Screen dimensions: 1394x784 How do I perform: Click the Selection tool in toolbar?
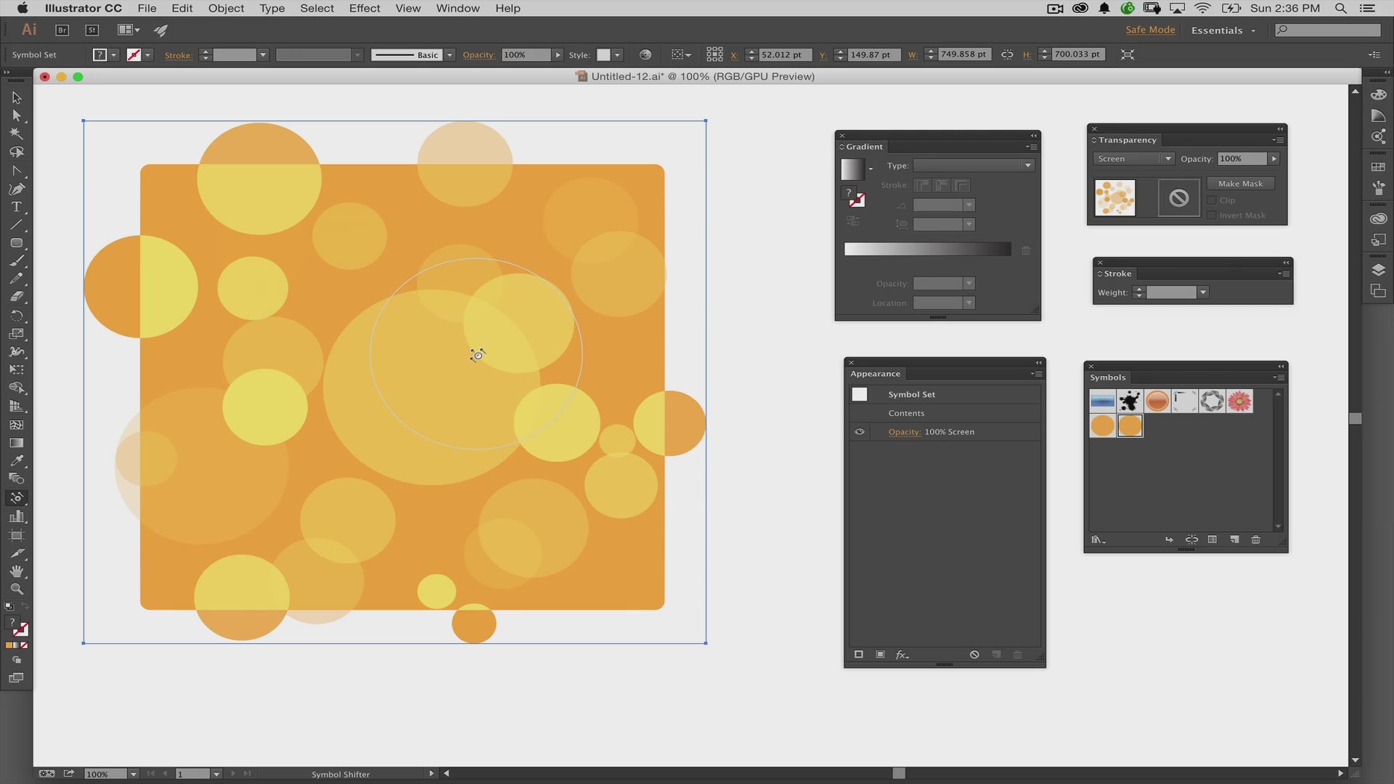click(x=15, y=97)
